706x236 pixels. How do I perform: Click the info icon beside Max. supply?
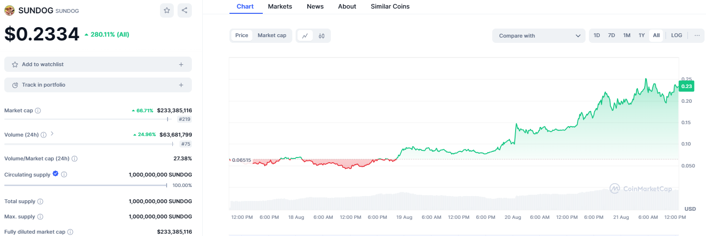[x=40, y=217]
